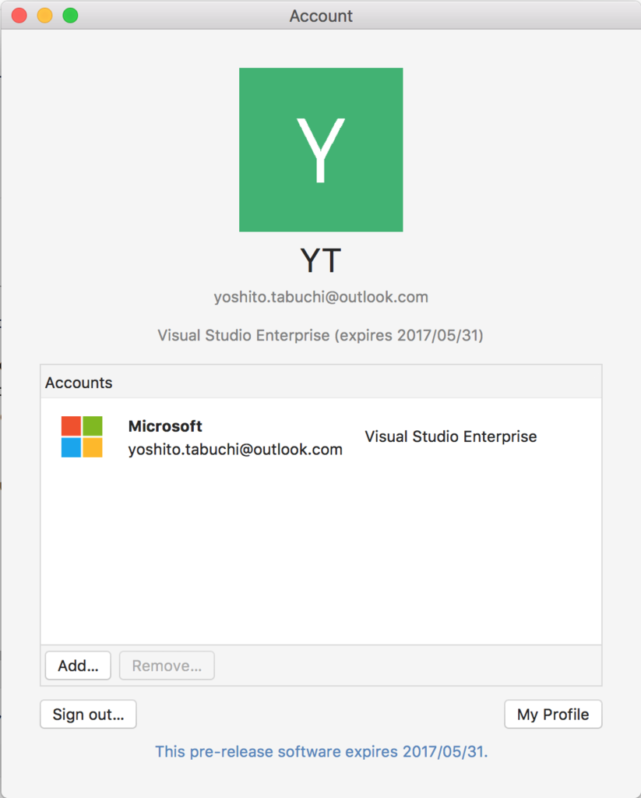Click the Remove... button
The height and width of the screenshot is (798, 641).
[167, 666]
